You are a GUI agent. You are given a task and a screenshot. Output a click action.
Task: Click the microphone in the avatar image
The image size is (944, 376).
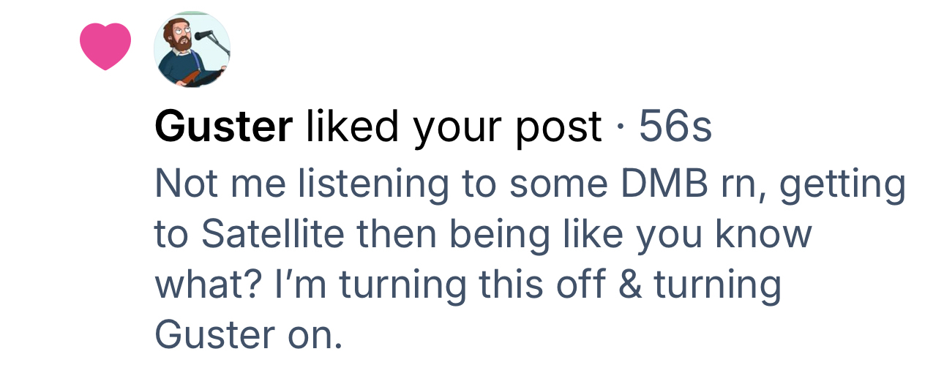(202, 34)
